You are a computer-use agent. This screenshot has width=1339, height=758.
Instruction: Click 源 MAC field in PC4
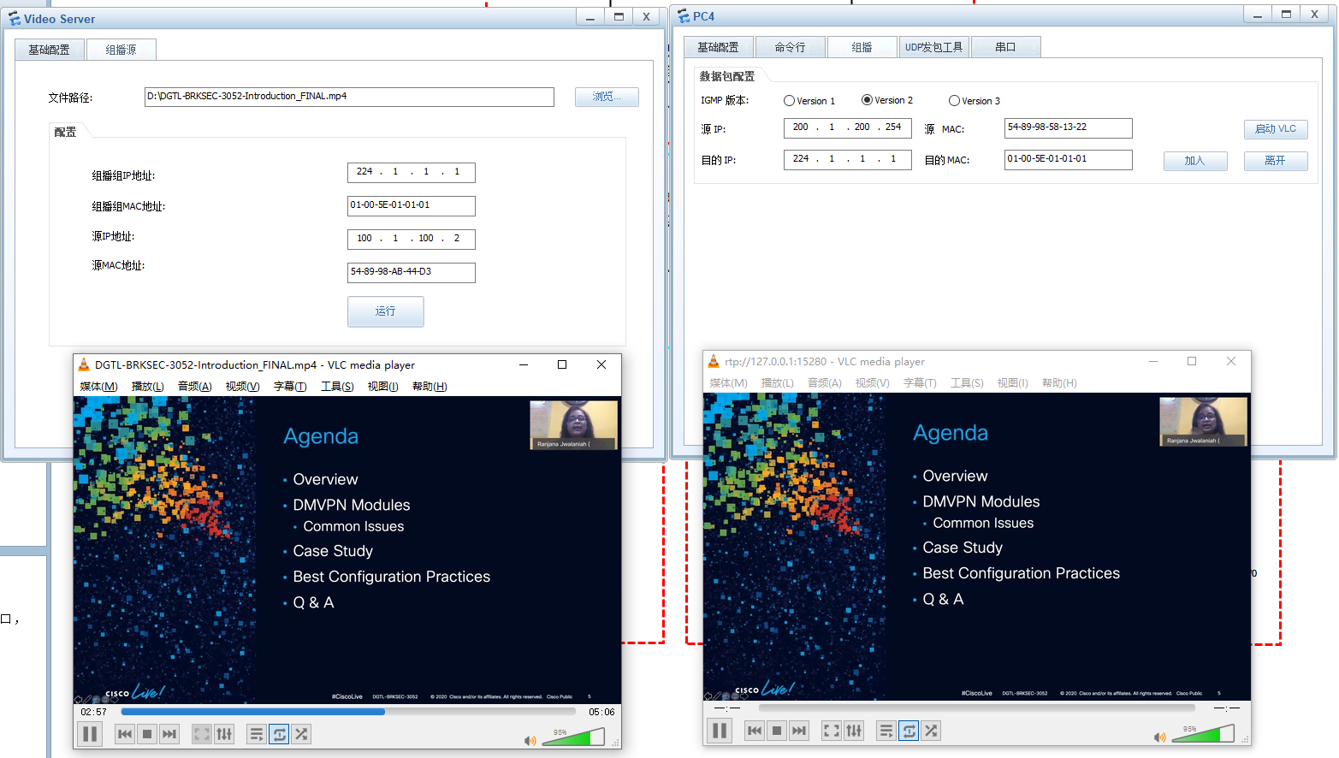[1069, 127]
